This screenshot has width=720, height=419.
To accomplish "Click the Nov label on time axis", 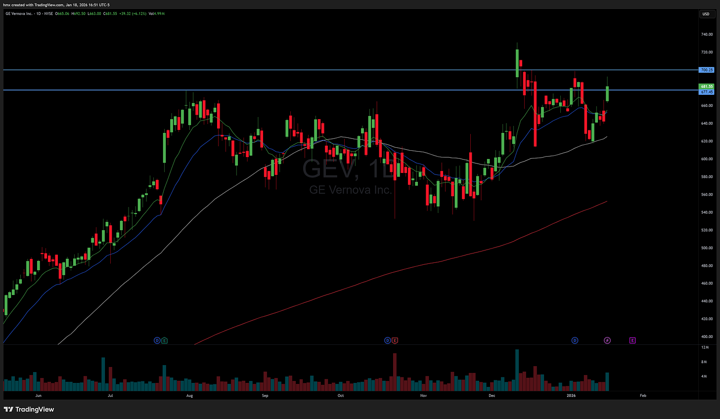I will tap(423, 396).
